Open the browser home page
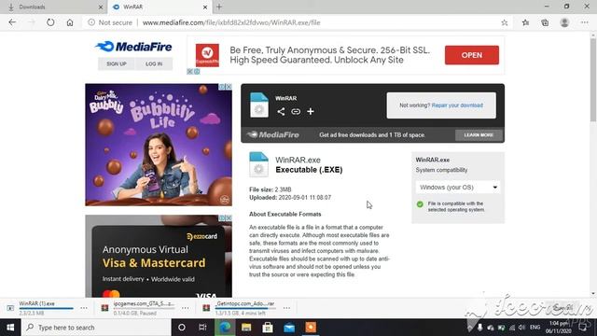Viewport: 597px width, 336px height. point(70,22)
